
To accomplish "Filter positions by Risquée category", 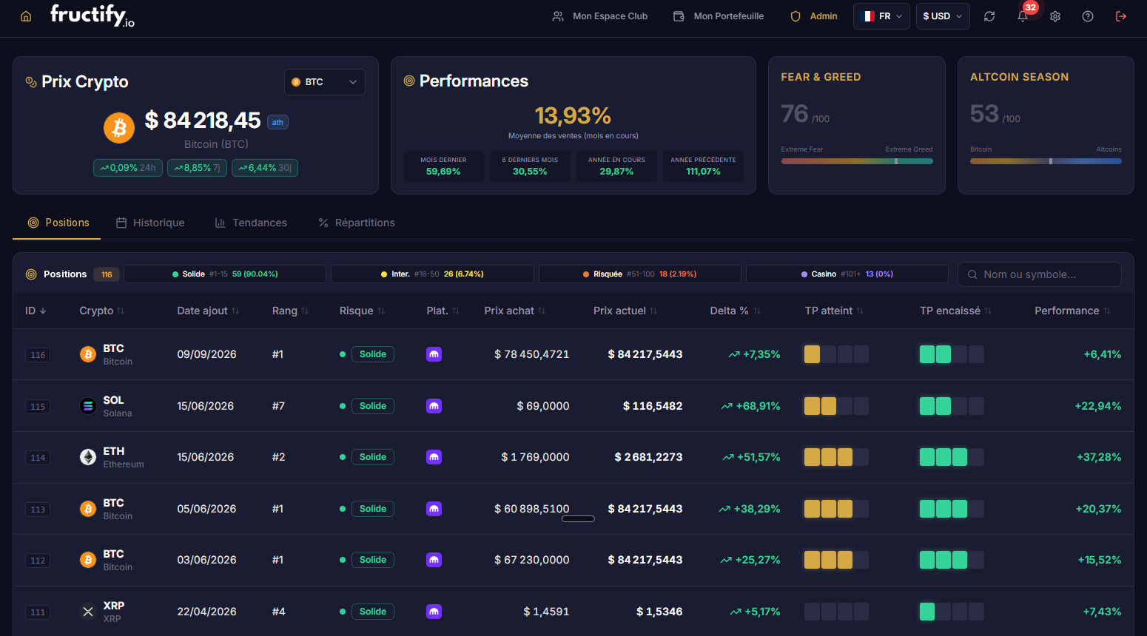I will pos(640,274).
